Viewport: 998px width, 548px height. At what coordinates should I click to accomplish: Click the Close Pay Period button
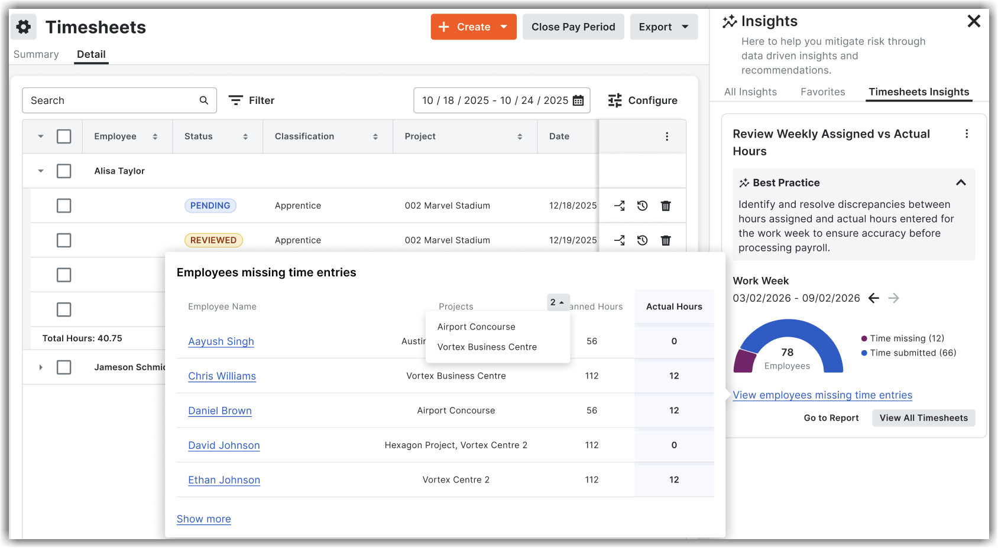coord(573,27)
